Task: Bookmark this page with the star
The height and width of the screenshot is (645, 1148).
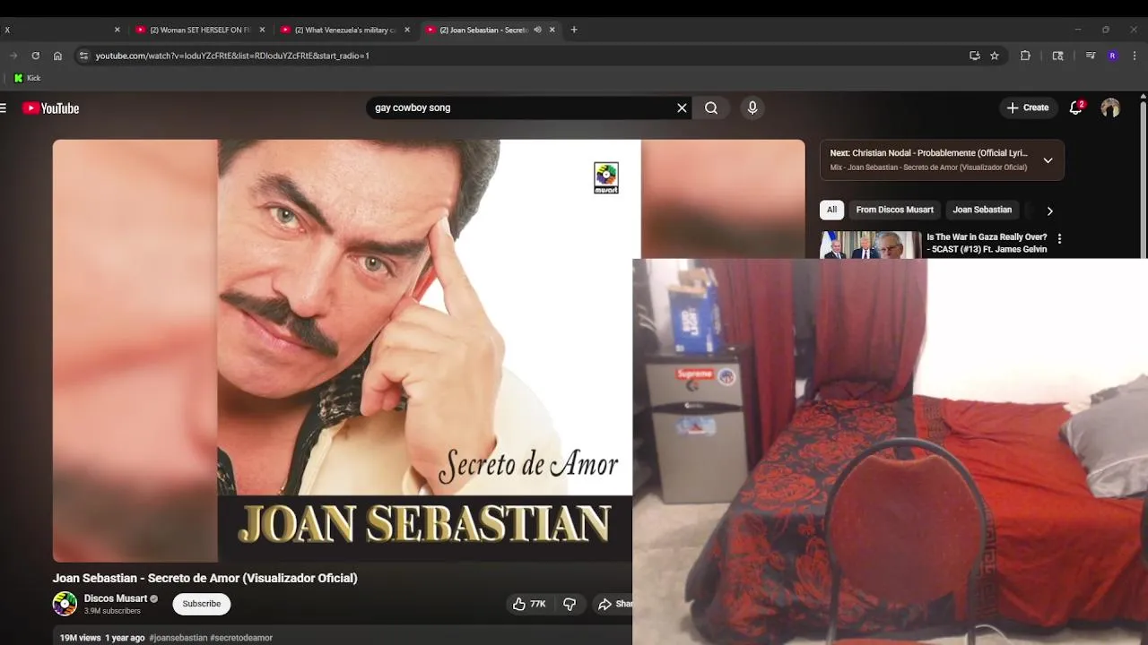Action: tap(995, 56)
